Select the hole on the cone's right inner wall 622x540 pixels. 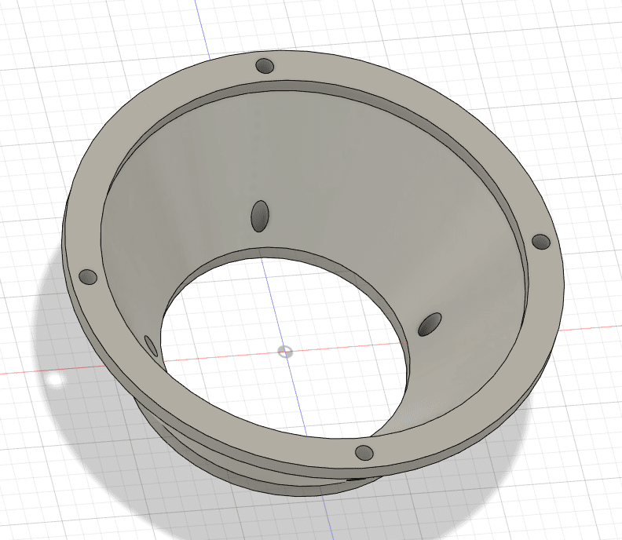pyautogui.click(x=430, y=324)
